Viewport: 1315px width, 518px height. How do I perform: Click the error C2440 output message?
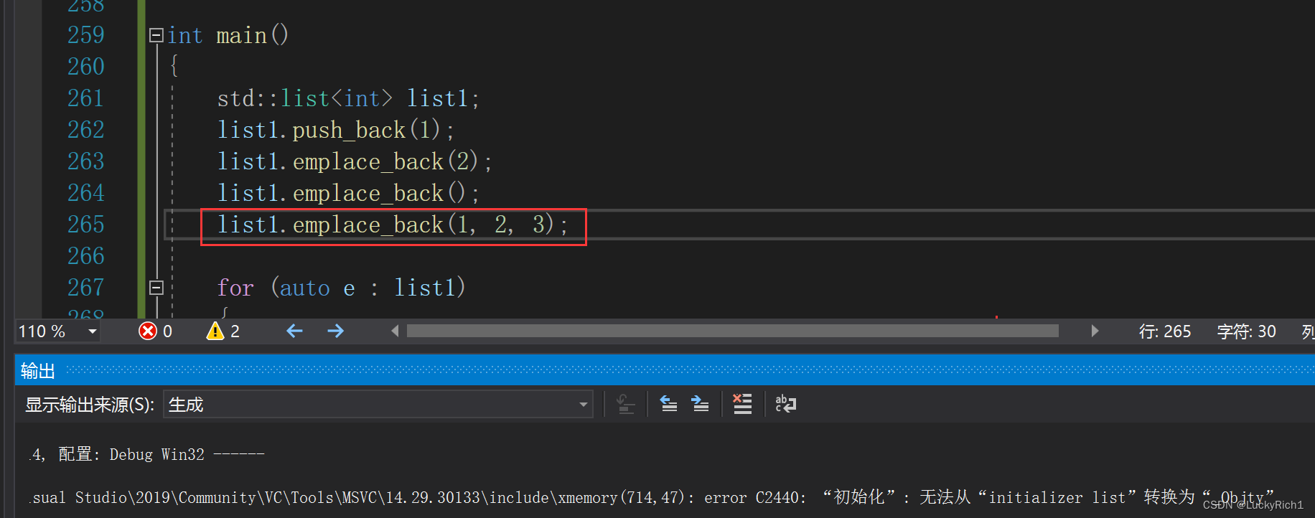[x=652, y=497]
